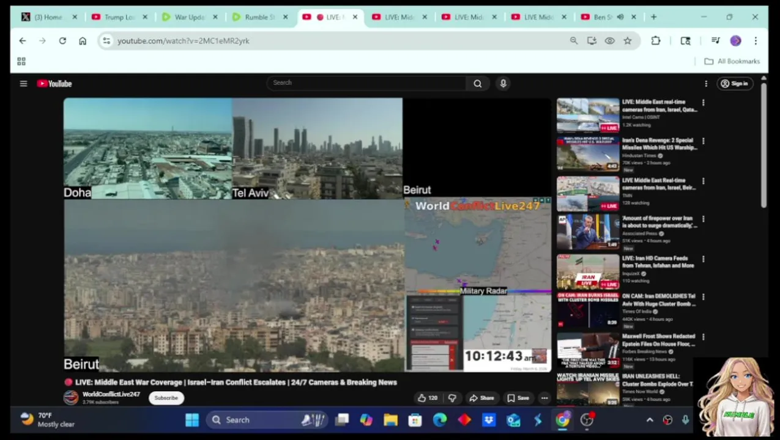Open the WorldConflictLive247 channel avatar
The width and height of the screenshot is (780, 440).
(x=71, y=397)
